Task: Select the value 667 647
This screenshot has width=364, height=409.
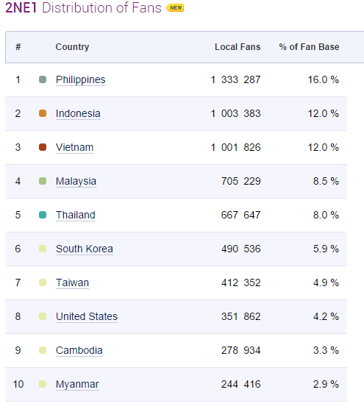Action: click(x=241, y=215)
